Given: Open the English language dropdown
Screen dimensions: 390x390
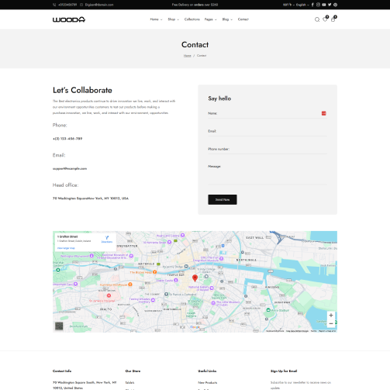Looking at the screenshot, I should (x=302, y=5).
